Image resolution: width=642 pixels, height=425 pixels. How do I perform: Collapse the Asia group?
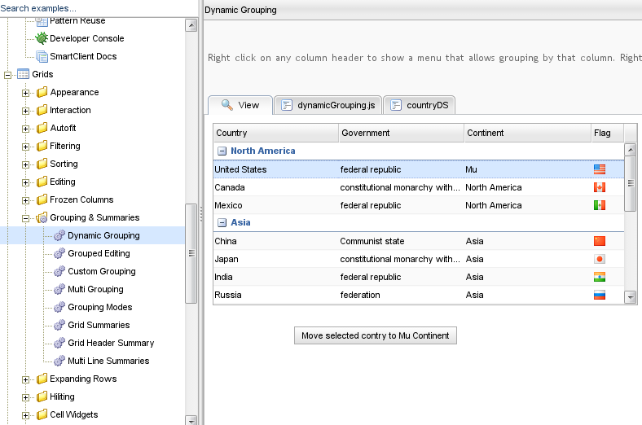[x=222, y=223]
